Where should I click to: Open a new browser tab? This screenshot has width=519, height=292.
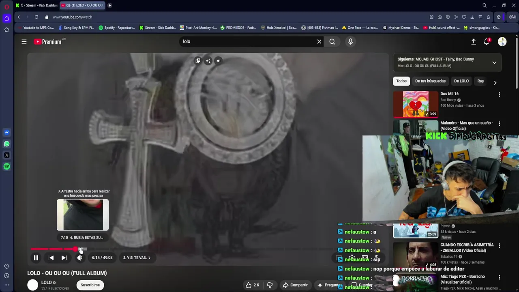point(109,5)
